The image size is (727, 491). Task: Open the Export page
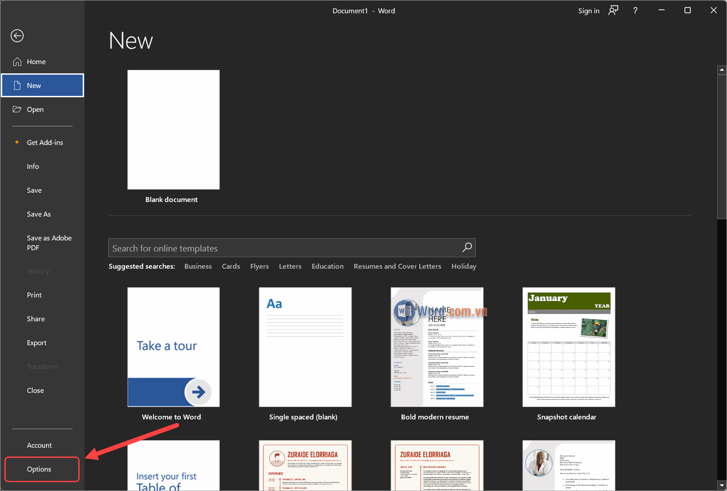pos(42,343)
